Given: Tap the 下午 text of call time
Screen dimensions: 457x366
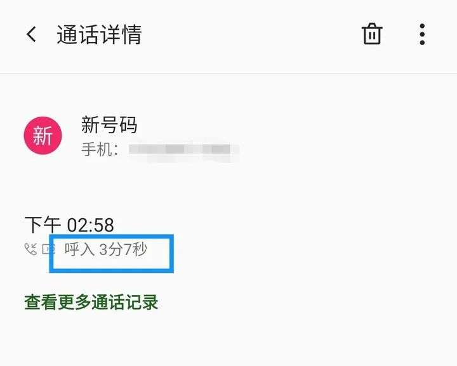Looking at the screenshot, I should 43,225.
